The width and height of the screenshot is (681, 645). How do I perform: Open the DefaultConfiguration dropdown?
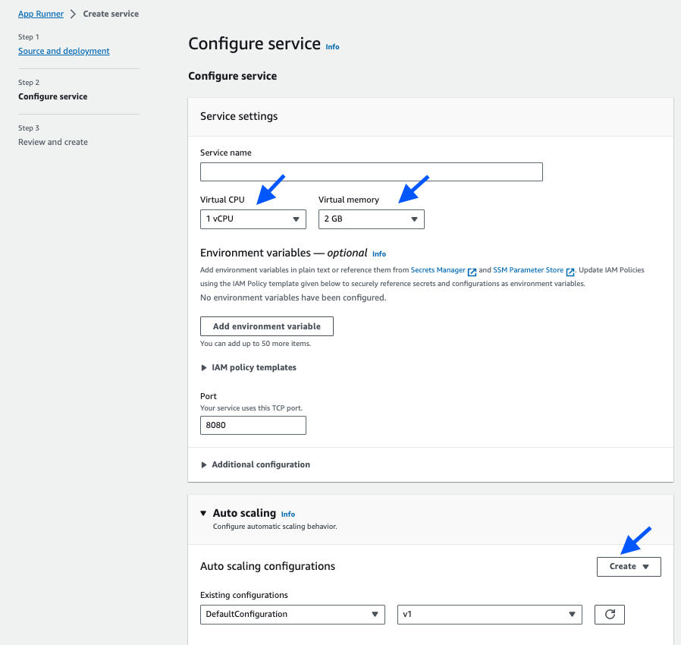(x=292, y=614)
